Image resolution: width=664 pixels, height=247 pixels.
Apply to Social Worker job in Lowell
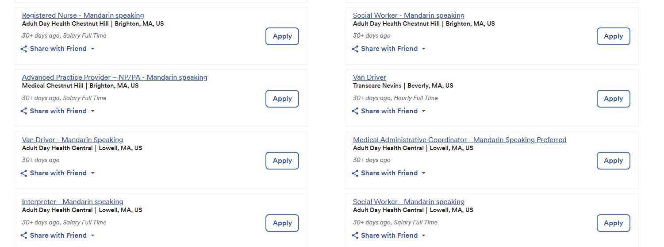[x=613, y=223]
